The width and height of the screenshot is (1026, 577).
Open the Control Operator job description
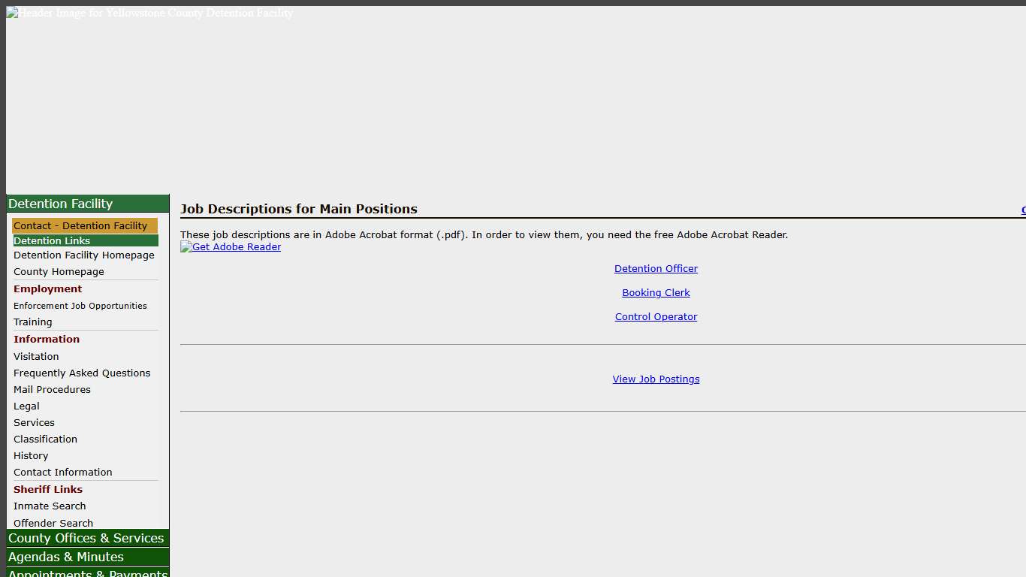[x=656, y=316]
